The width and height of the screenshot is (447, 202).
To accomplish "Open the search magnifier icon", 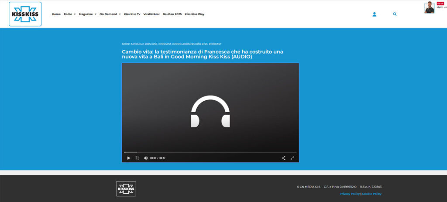I will pyautogui.click(x=395, y=14).
